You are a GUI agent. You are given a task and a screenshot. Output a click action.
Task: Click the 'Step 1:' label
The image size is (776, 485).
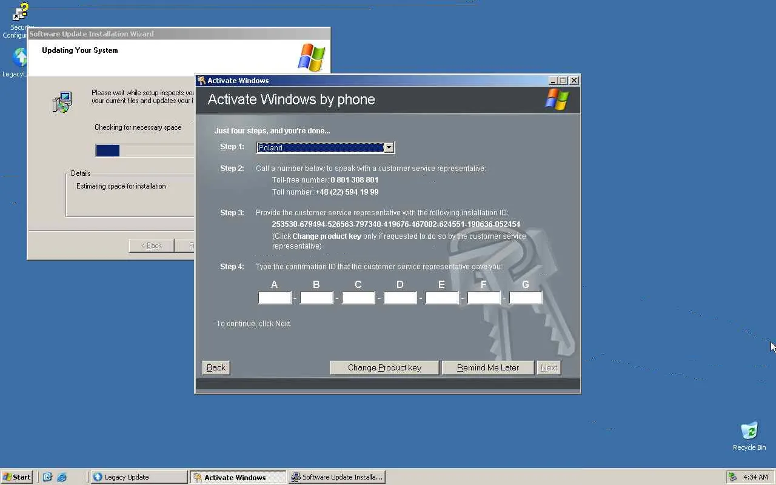tap(232, 147)
